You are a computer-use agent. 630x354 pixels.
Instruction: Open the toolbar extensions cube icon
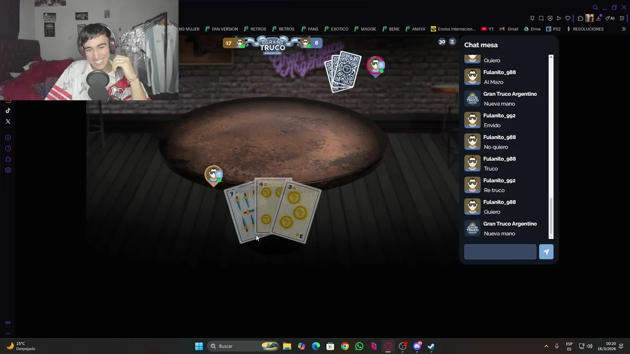coord(580,18)
